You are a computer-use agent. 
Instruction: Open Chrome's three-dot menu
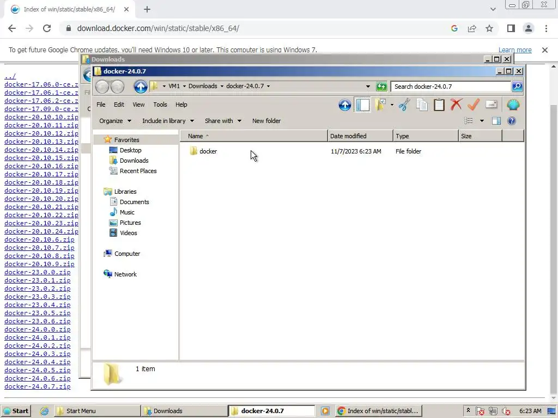pos(546,28)
